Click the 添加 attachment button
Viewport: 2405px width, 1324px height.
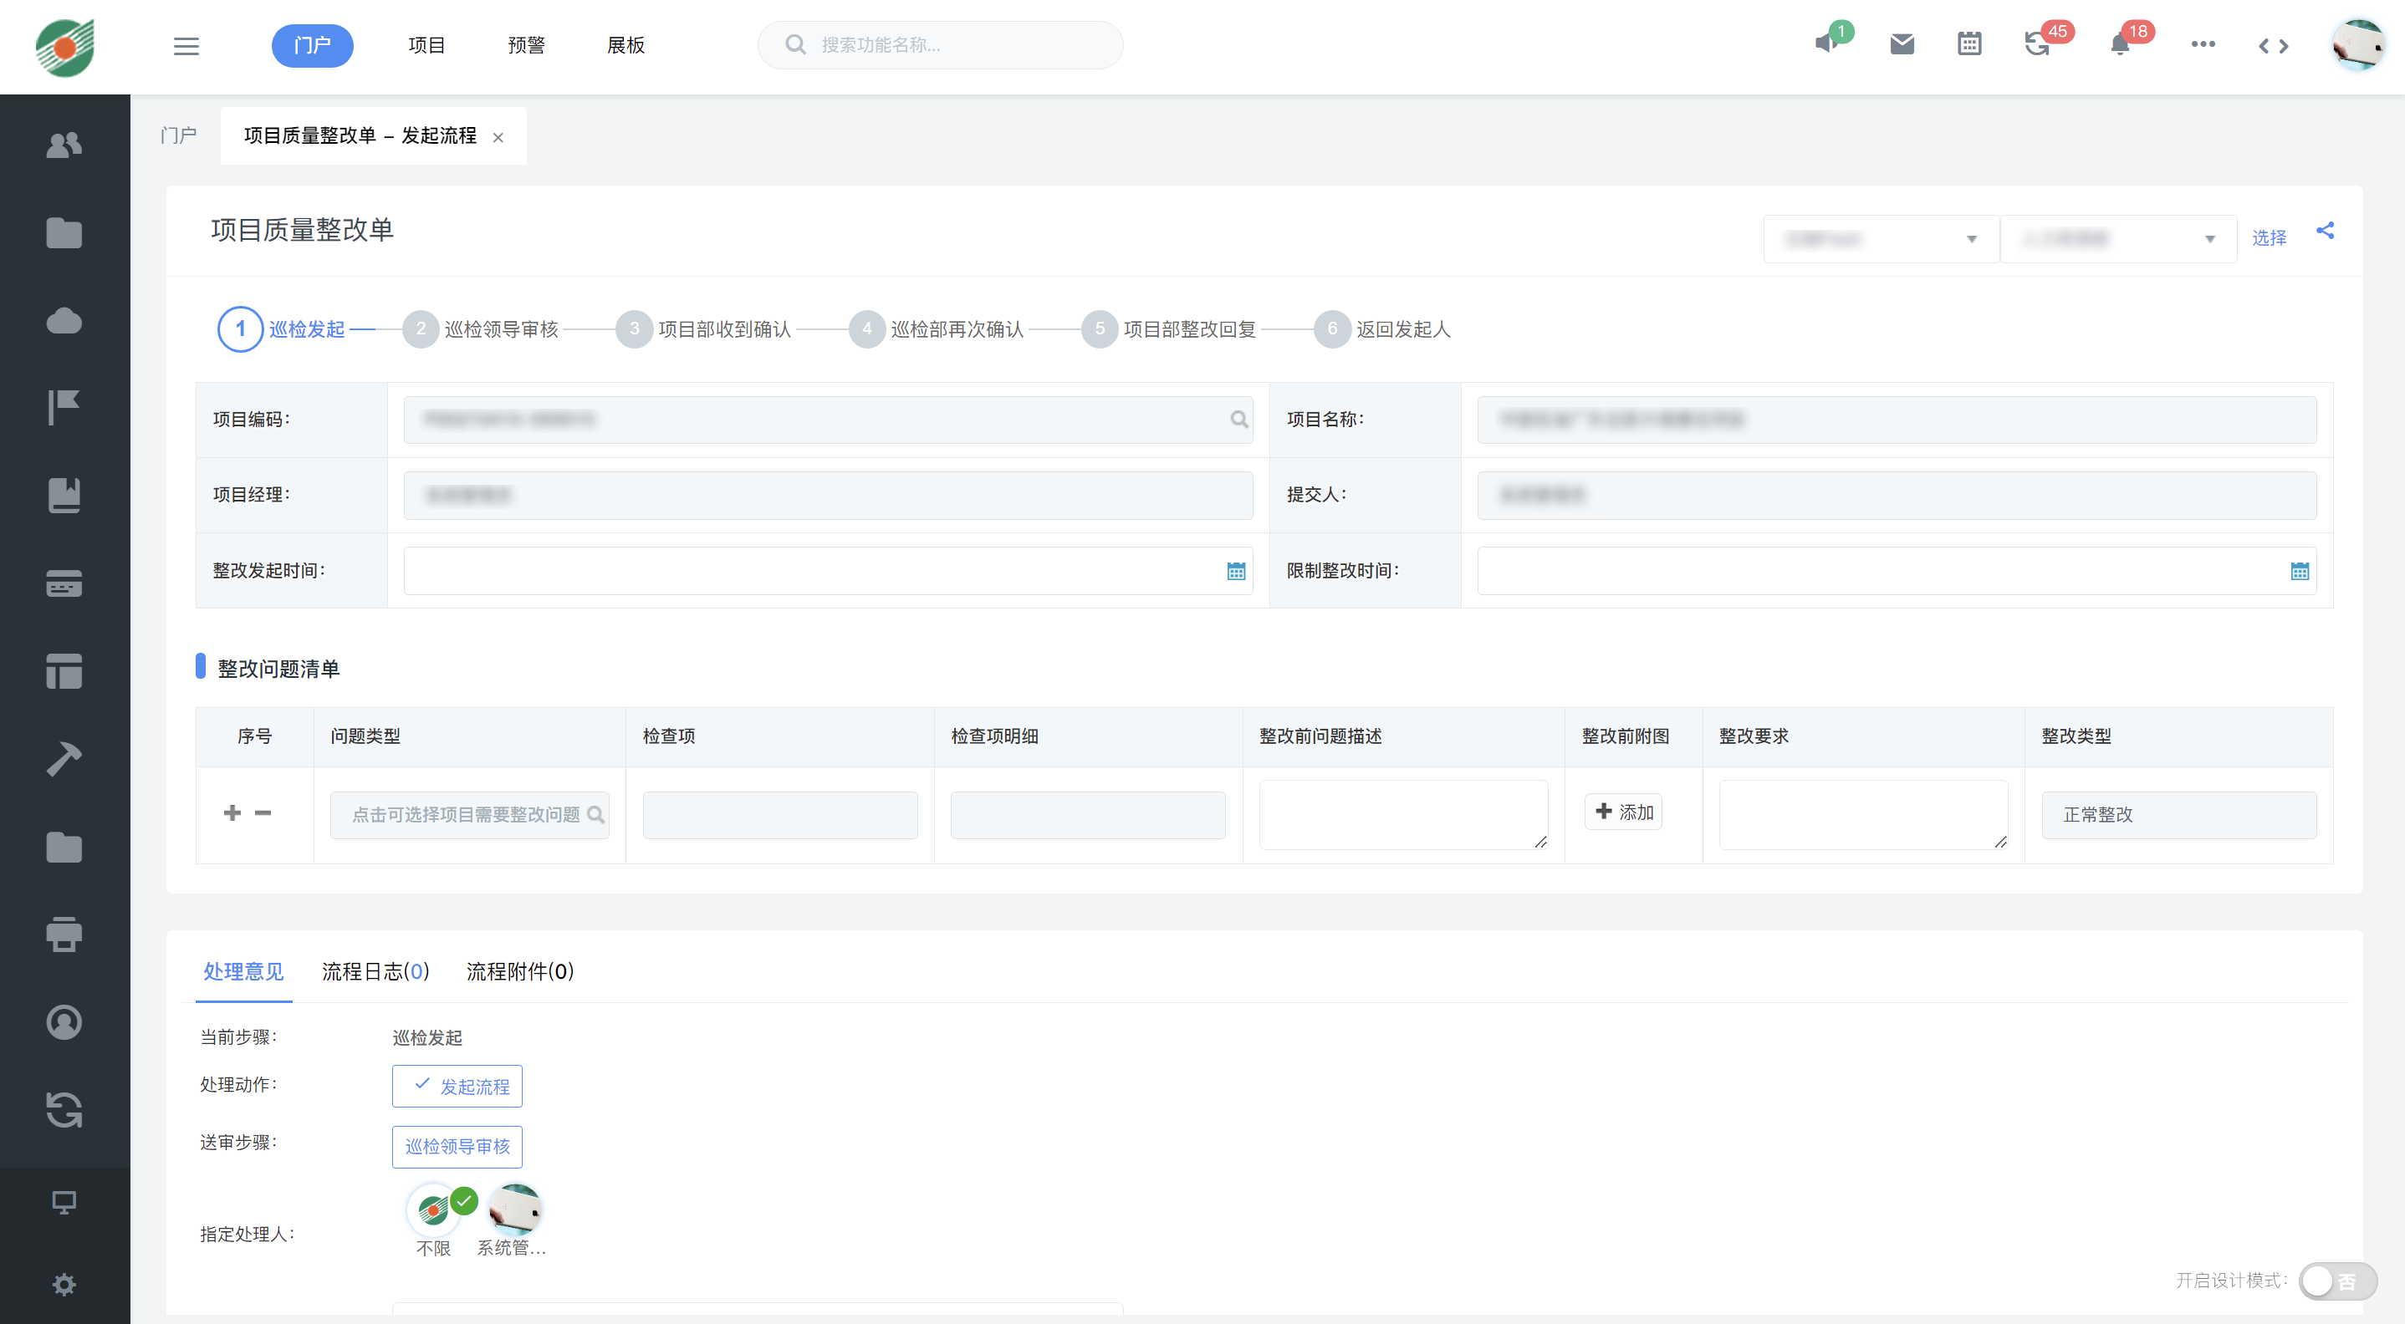pyautogui.click(x=1622, y=812)
